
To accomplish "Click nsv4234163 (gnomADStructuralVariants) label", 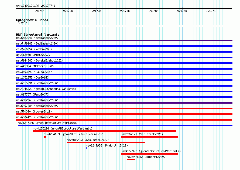I will point(73,134).
